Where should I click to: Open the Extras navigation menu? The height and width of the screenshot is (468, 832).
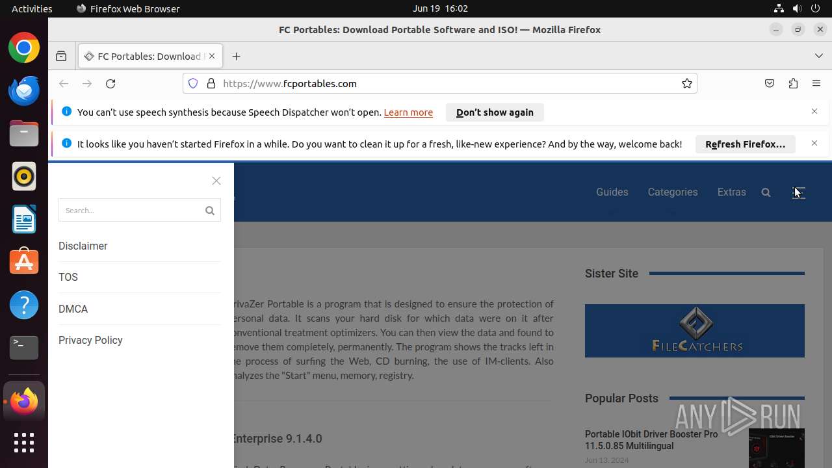click(732, 192)
